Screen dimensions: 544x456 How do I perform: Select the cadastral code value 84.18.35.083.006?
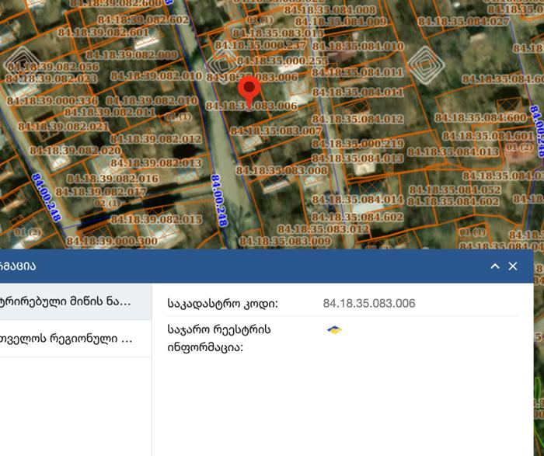click(369, 304)
